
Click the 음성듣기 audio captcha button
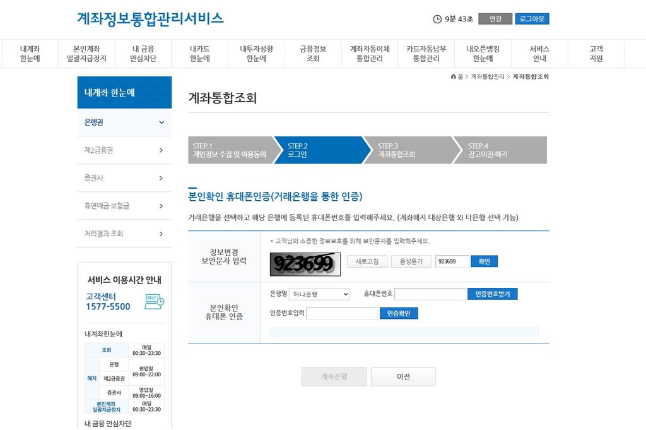[411, 261]
